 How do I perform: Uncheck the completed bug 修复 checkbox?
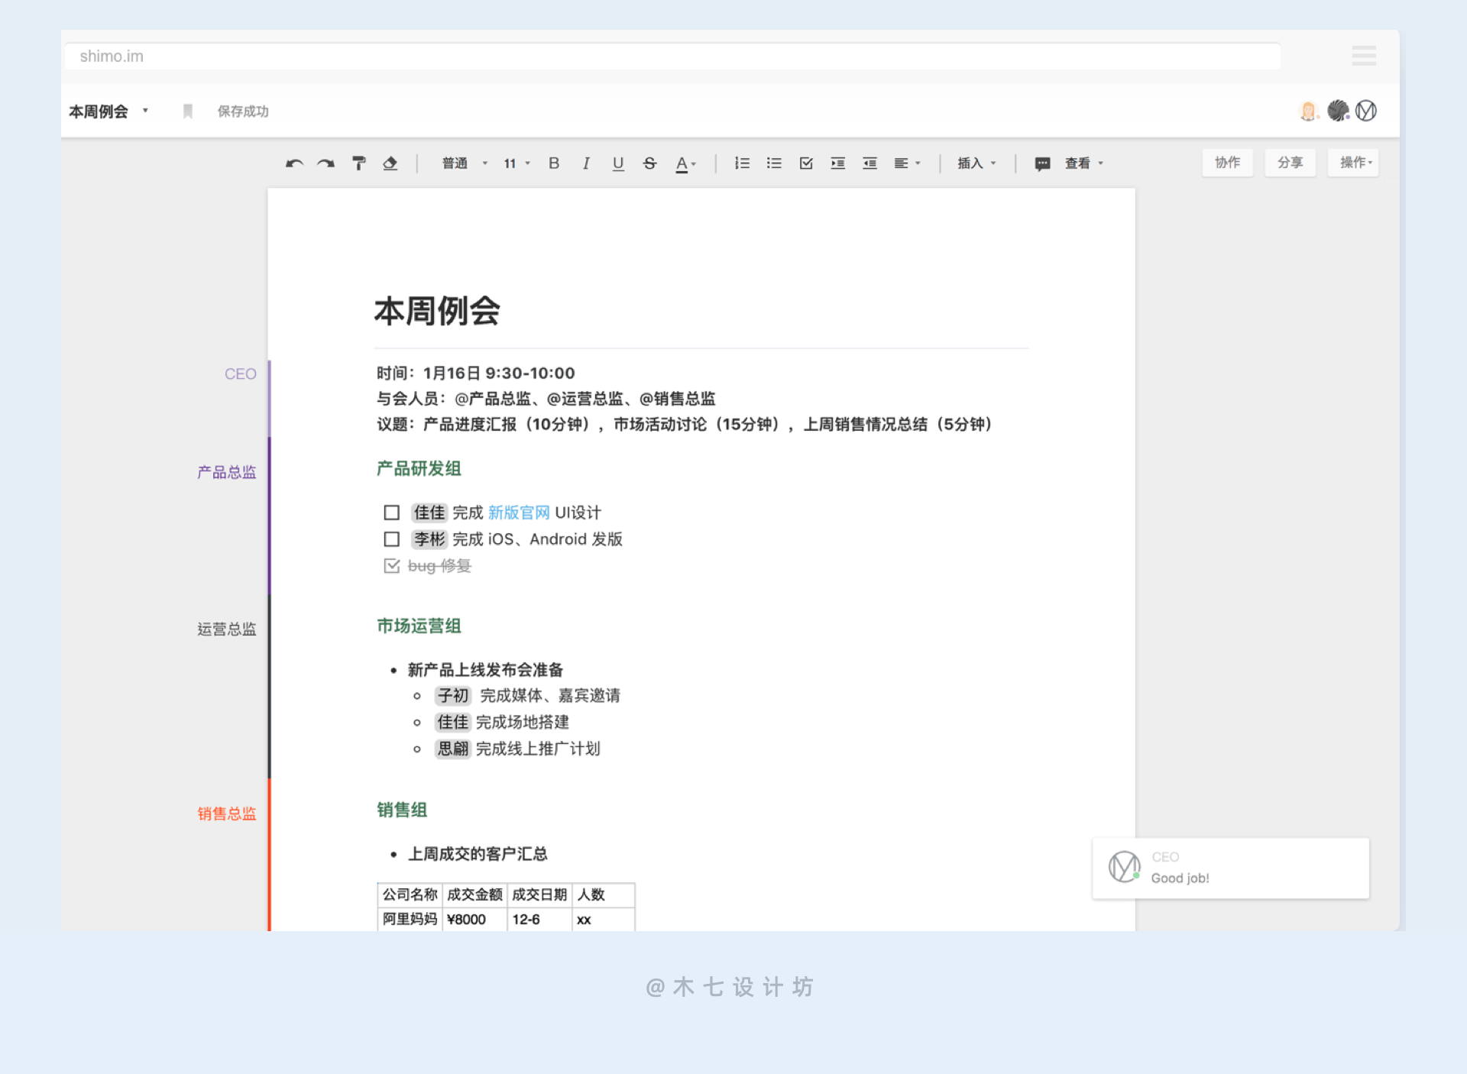392,566
